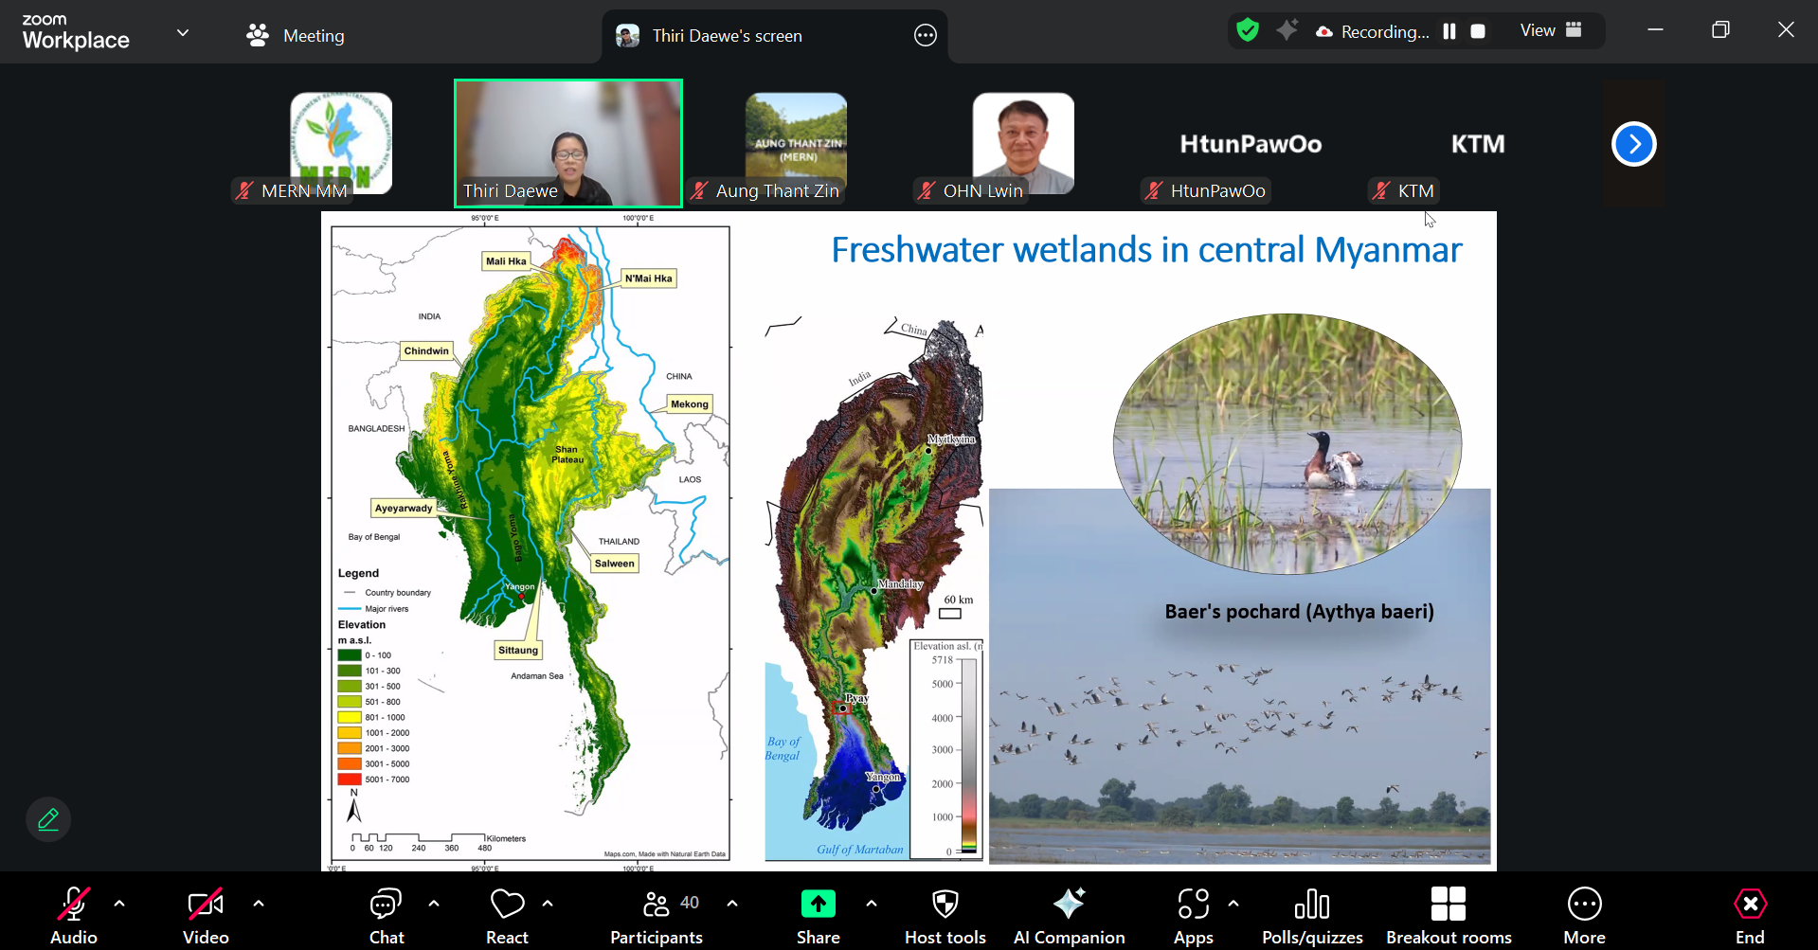
Task: Click the green Share screen button
Action: [818, 915]
